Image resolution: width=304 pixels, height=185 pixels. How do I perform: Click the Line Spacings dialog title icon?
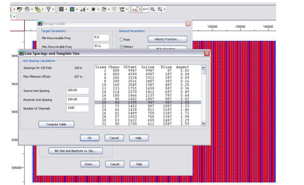pos(21,53)
